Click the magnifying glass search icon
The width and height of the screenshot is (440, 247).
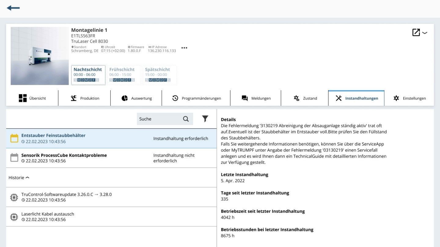(x=186, y=119)
